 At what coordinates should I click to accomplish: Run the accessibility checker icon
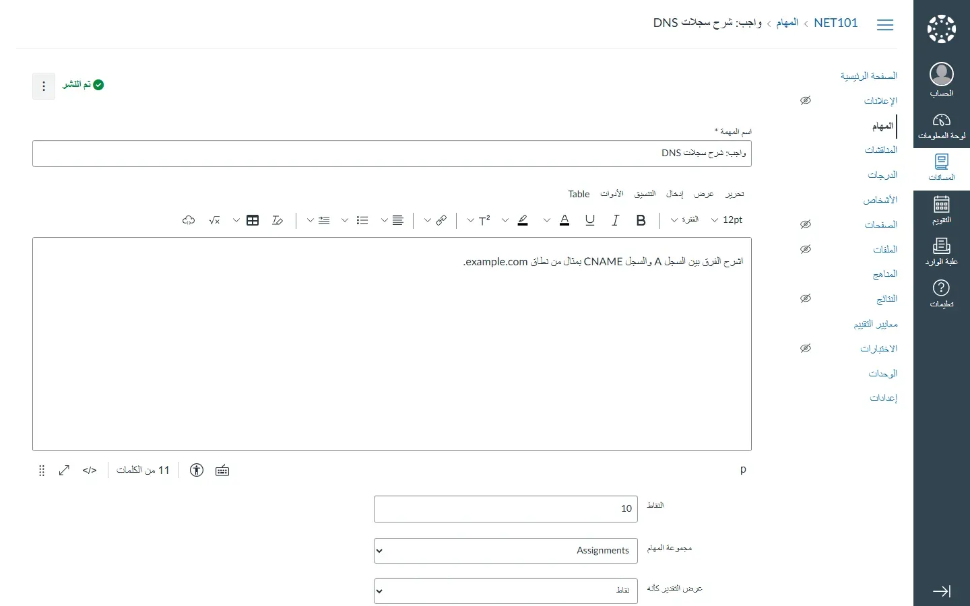pyautogui.click(x=197, y=470)
